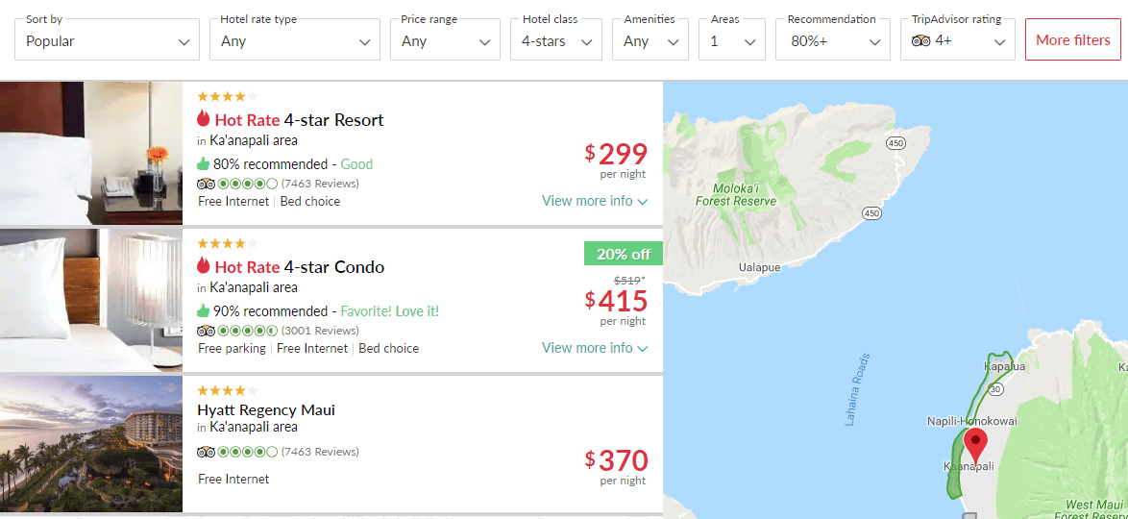Open the Hotel class 4-stars dropdown
This screenshot has width=1128, height=519.
pyautogui.click(x=555, y=40)
